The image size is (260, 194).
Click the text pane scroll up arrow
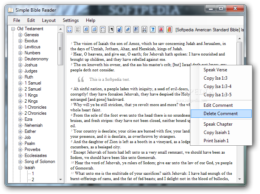[240, 38]
